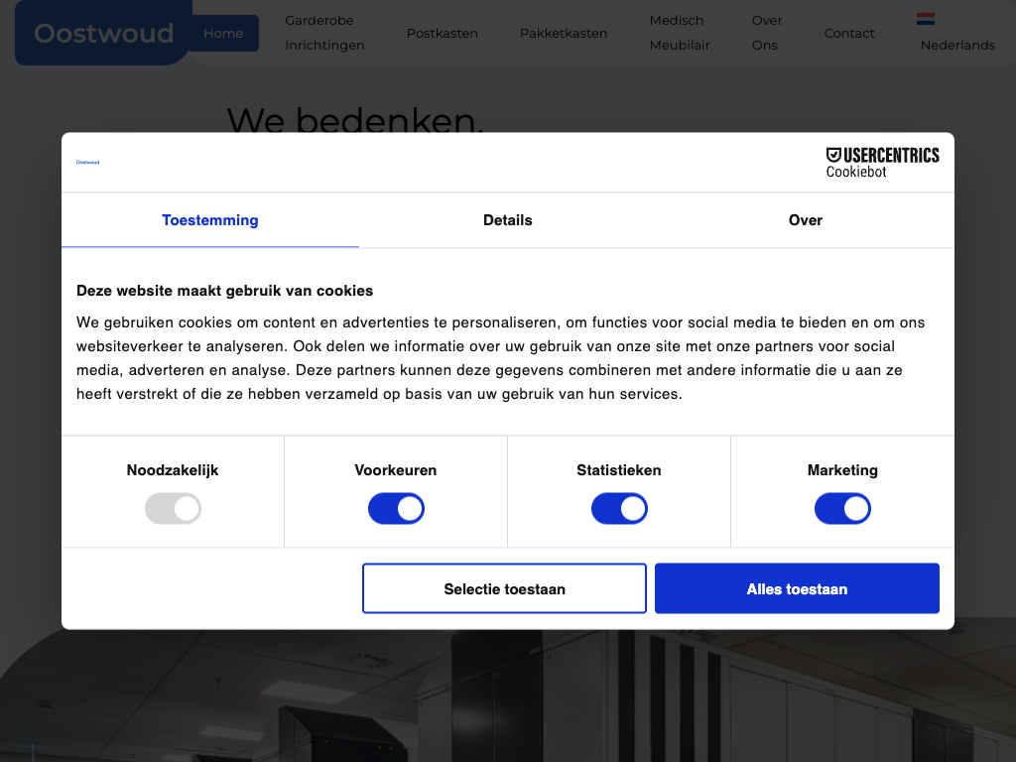Open the Medisch Meubilair menu
This screenshot has width=1016, height=762.
click(680, 33)
